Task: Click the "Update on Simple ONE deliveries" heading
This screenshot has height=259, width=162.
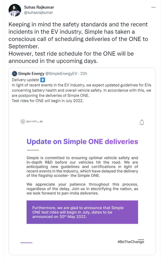Action: (x=82, y=141)
